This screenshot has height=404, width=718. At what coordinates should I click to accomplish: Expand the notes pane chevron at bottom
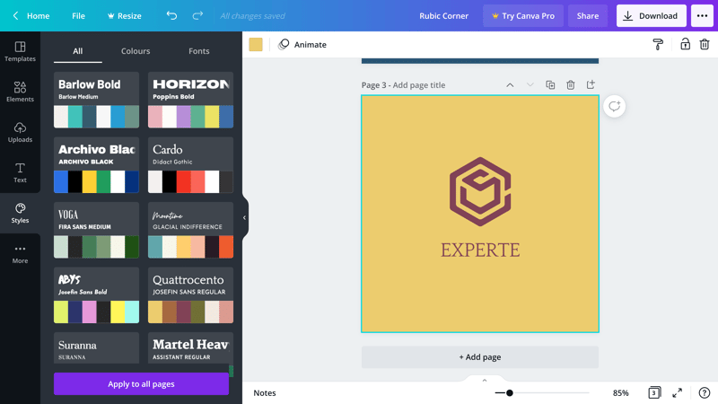[x=485, y=381]
